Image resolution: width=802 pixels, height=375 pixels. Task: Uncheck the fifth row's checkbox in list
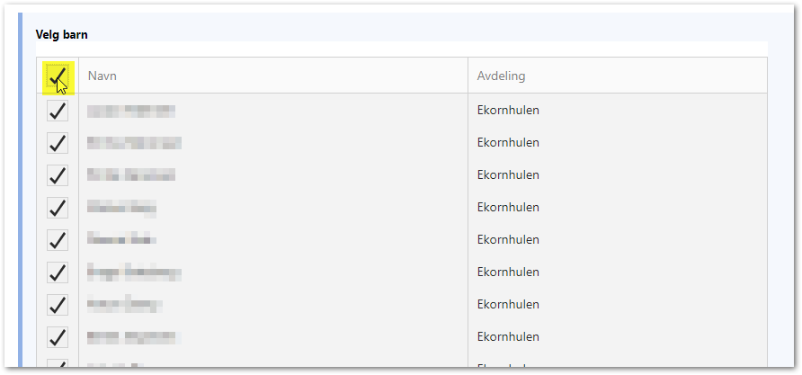pyautogui.click(x=58, y=240)
